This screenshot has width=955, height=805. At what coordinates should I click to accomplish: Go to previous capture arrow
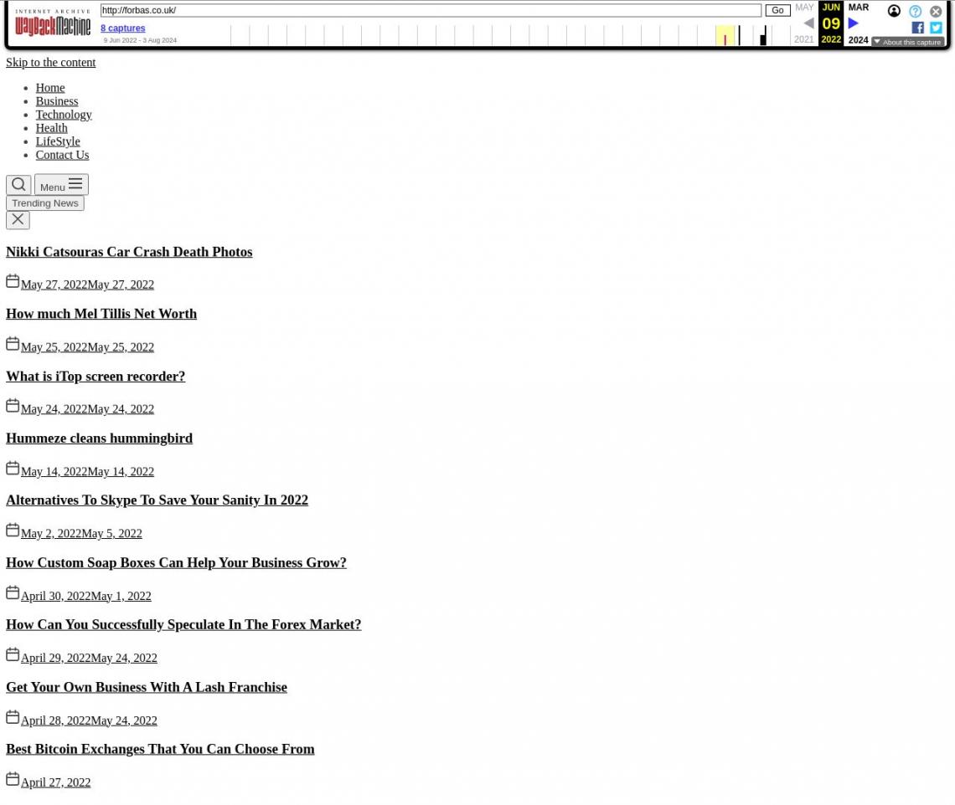pyautogui.click(x=808, y=23)
